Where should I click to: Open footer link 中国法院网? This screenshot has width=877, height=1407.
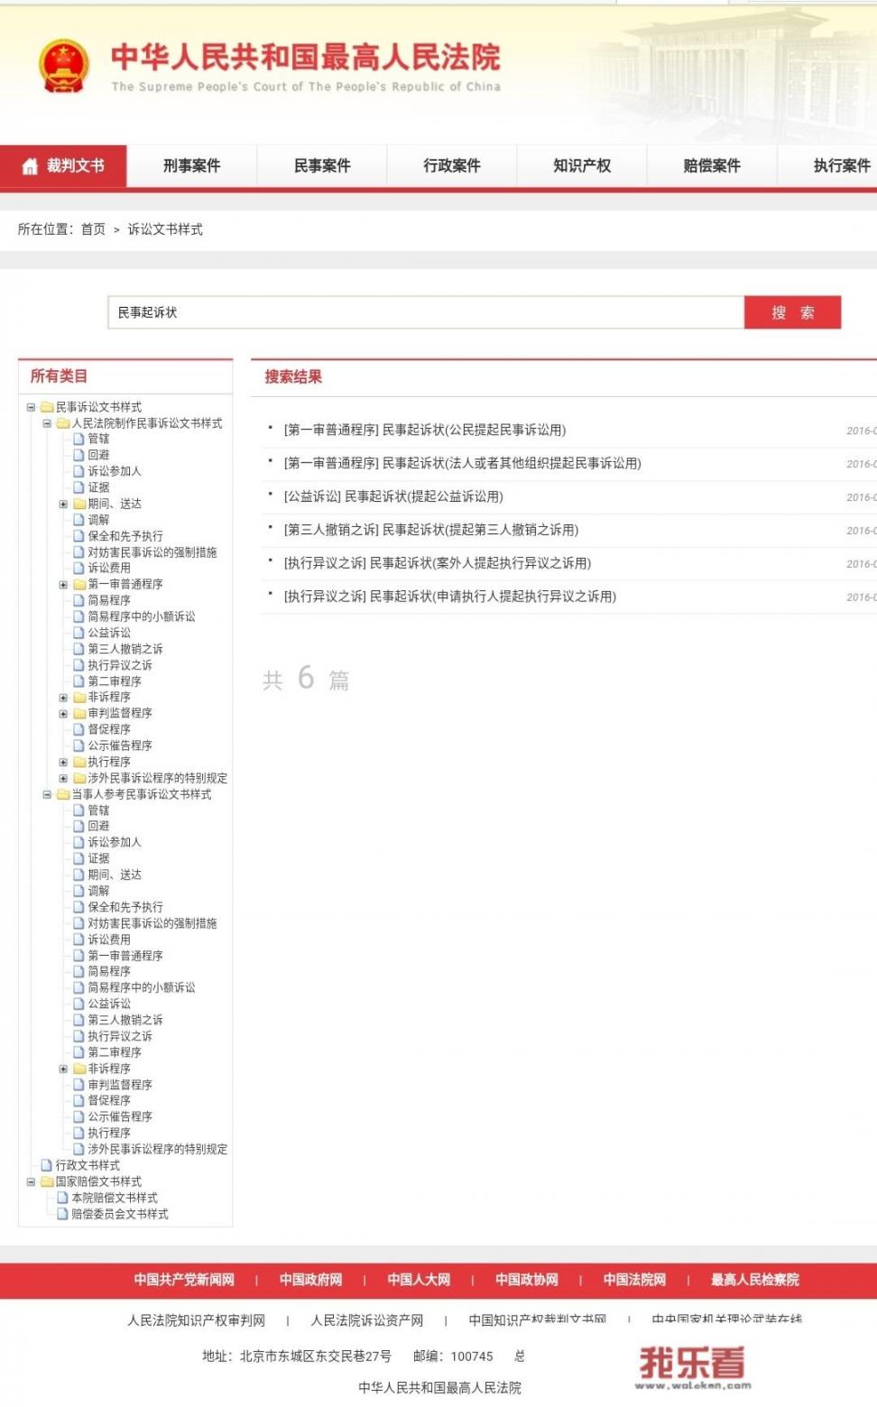click(x=634, y=1280)
